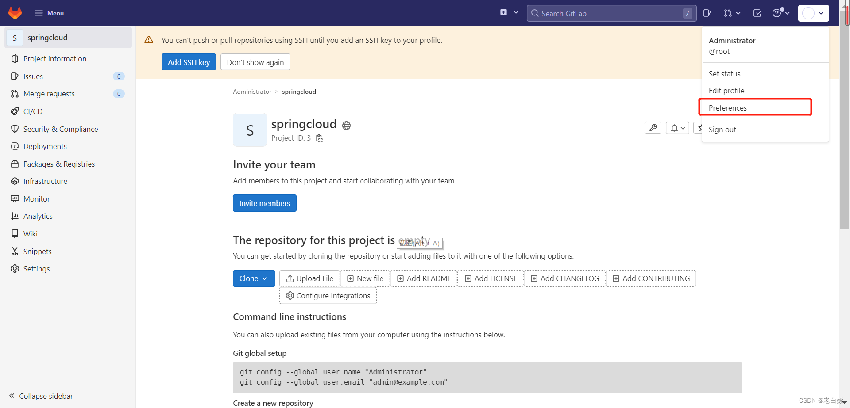850x408 pixels.
Task: Open the help question mark menu
Action: 781,13
